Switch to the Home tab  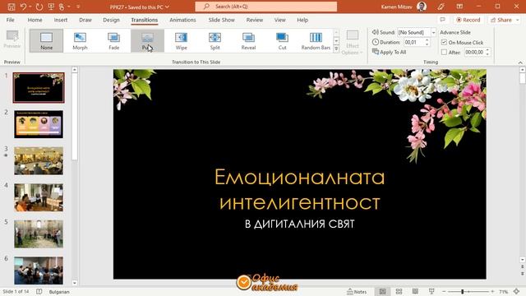click(35, 20)
